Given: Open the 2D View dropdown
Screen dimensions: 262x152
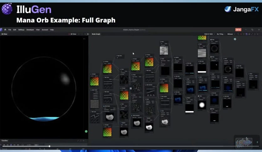Looking at the screenshot, I should point(74,34).
